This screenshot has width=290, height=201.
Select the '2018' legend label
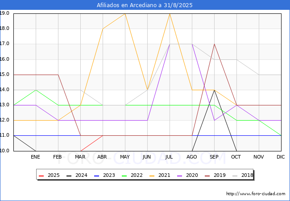tap(247, 175)
